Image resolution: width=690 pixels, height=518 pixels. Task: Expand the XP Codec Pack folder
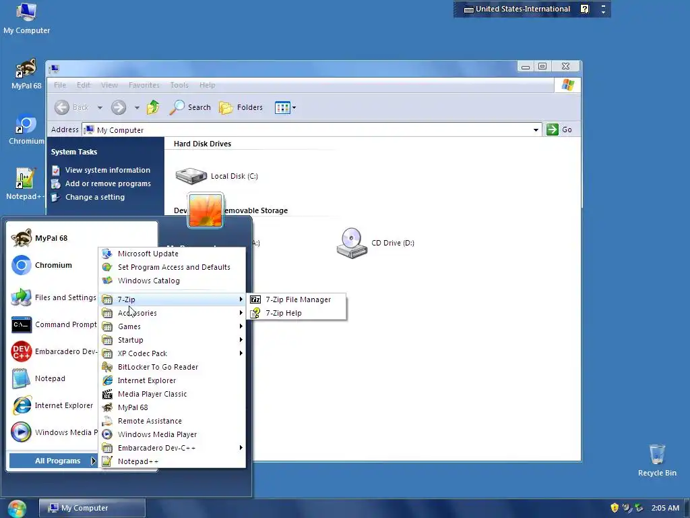tap(172, 353)
